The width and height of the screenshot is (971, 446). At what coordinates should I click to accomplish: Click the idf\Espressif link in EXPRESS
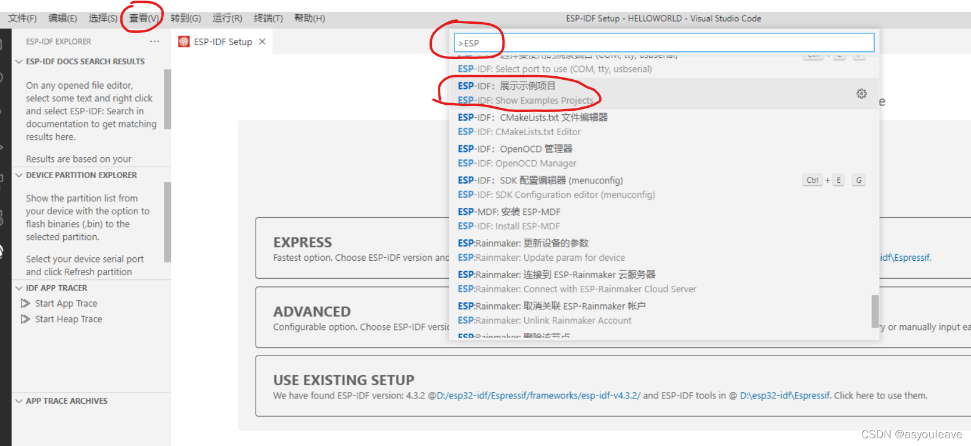pyautogui.click(x=905, y=258)
